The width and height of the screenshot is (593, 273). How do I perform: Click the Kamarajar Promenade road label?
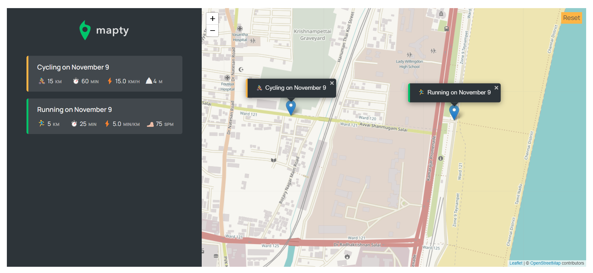point(431,158)
